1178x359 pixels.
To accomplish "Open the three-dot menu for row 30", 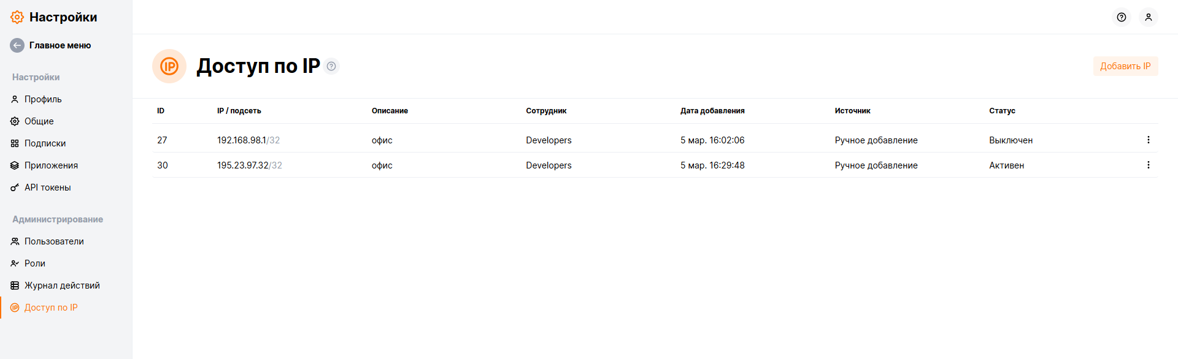I will [x=1148, y=165].
